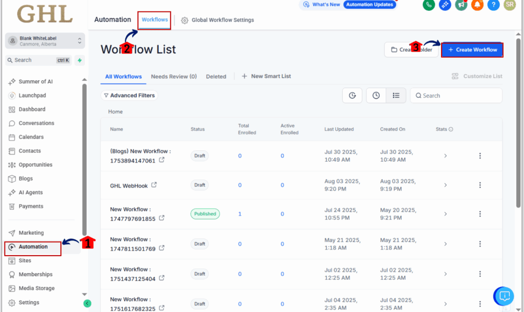The width and height of the screenshot is (524, 312).
Task: Click the Home breadcrumb
Action: tap(115, 112)
